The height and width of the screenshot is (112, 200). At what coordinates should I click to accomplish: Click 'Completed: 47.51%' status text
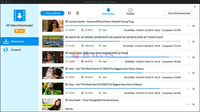click(171, 46)
